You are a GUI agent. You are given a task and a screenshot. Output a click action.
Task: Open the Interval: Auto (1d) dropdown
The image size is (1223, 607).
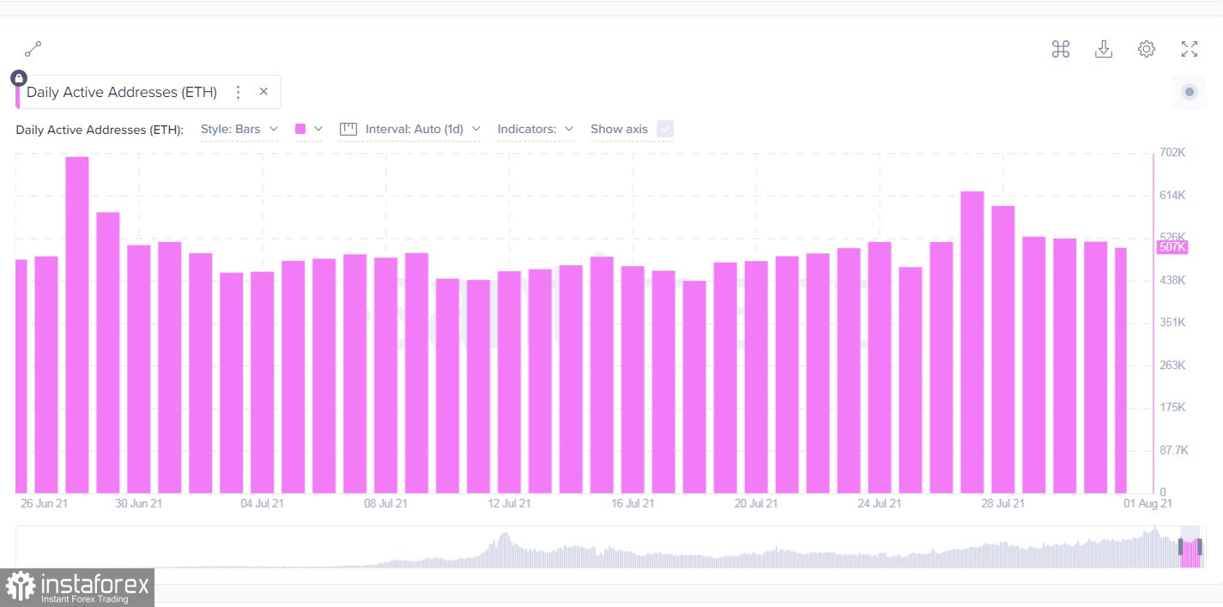point(410,129)
